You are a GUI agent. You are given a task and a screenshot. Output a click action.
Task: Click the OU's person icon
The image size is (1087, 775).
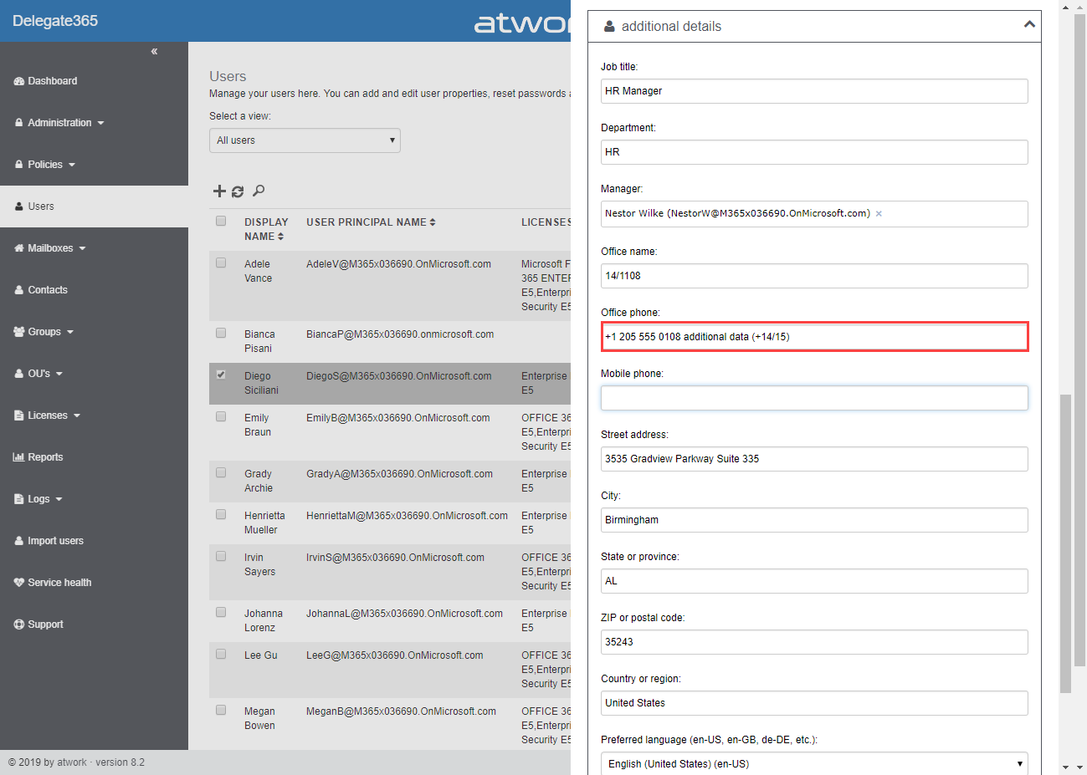pyautogui.click(x=19, y=374)
